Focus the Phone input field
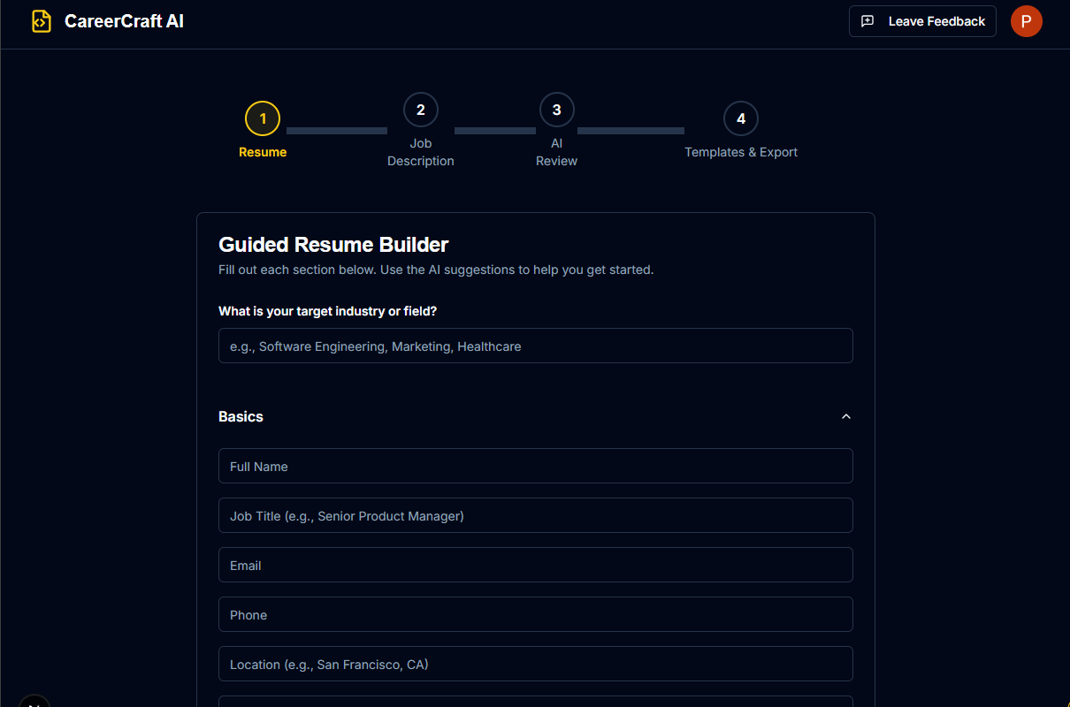1070x707 pixels. (x=535, y=615)
